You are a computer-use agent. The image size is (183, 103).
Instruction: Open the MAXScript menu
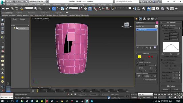(x=102, y=5)
